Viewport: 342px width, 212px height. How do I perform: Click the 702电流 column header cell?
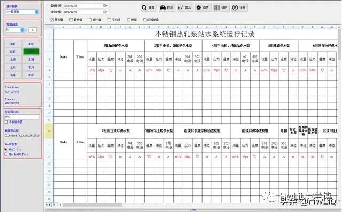[x=139, y=145]
